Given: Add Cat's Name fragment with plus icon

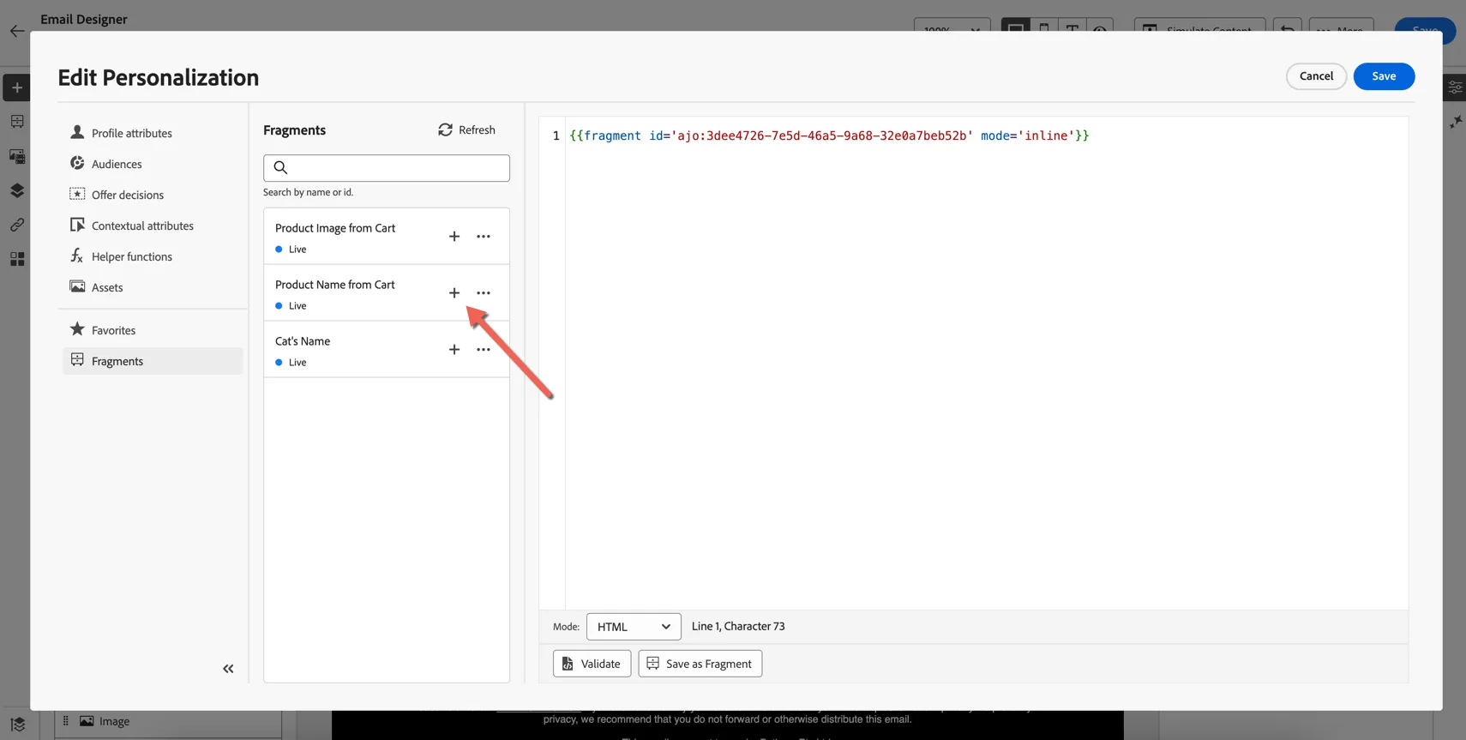Looking at the screenshot, I should point(454,350).
